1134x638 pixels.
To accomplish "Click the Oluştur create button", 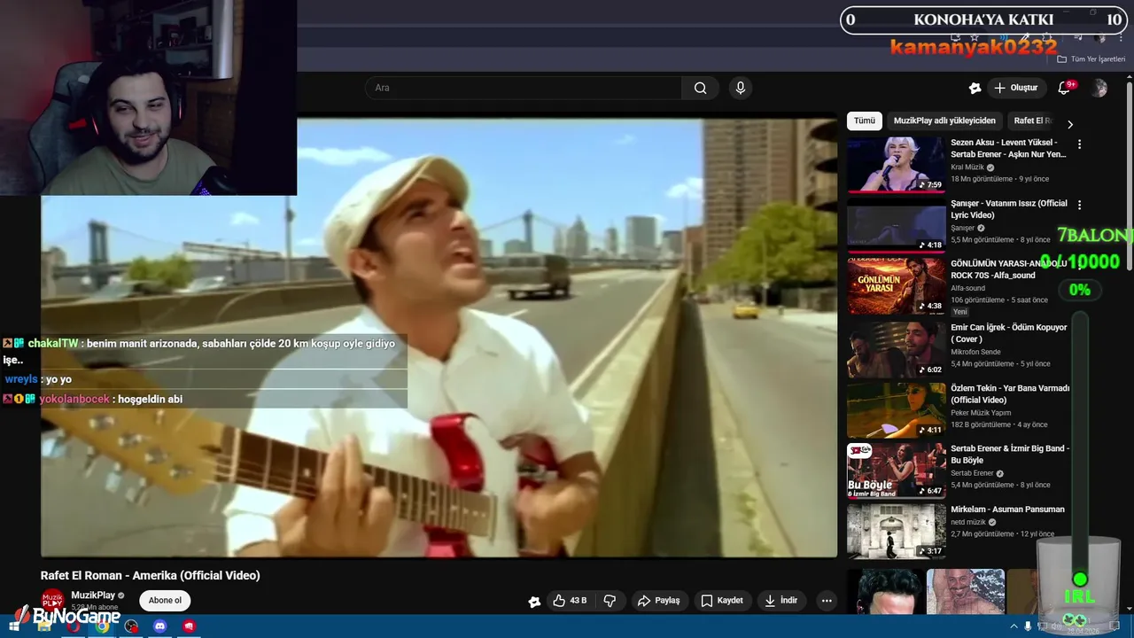I will pyautogui.click(x=1015, y=88).
